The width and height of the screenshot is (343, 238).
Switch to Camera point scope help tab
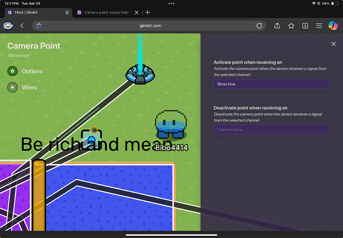(x=105, y=12)
